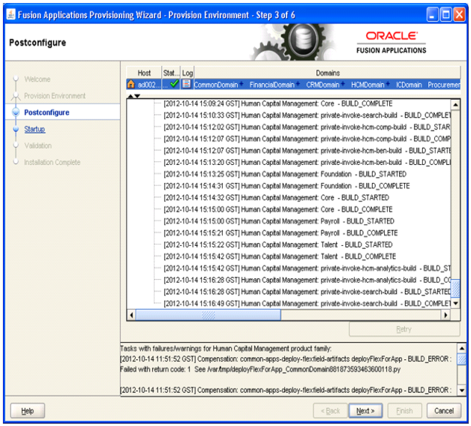Click the Finish button
471x426 pixels.
click(x=404, y=411)
